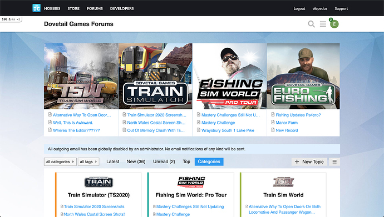
Task: Click the Dovetail Games logo icon
Action: pyautogui.click(x=37, y=8)
